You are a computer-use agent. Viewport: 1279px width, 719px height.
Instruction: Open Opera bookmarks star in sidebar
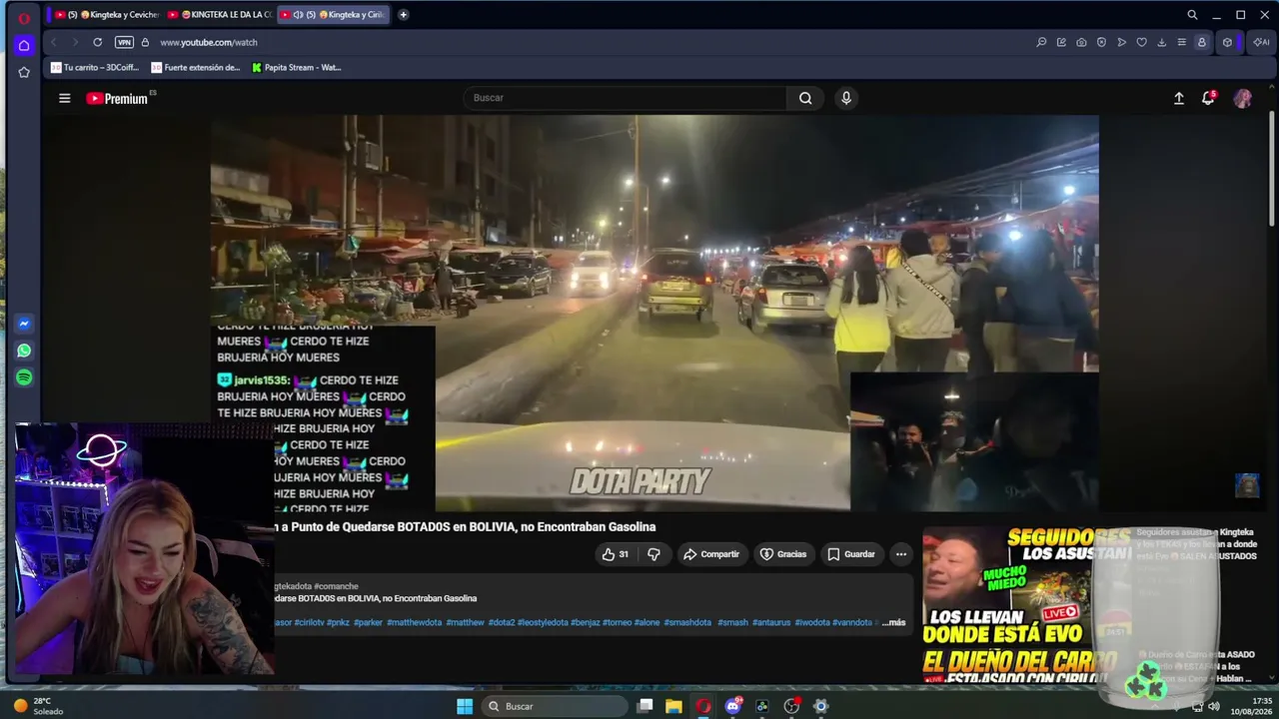point(24,72)
